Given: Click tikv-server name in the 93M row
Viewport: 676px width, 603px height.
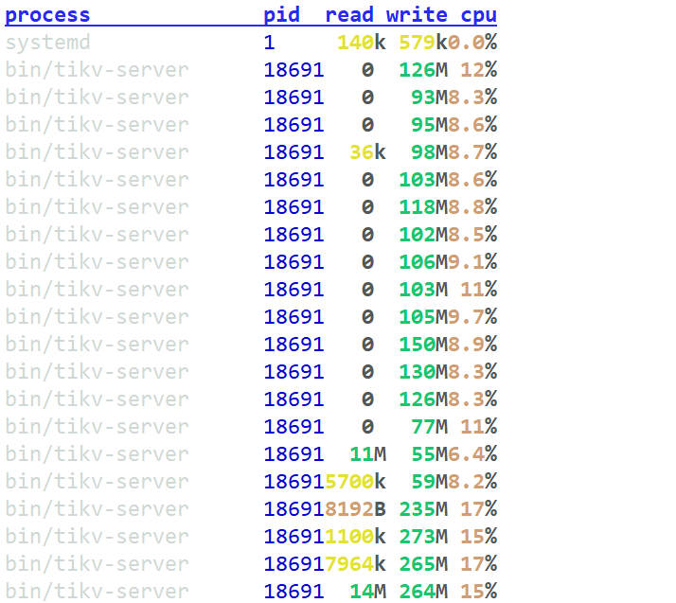Looking at the screenshot, I should [x=97, y=98].
